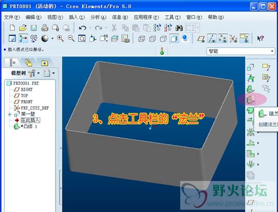Switch to no hidden display icon
Image resolution: width=278 pixels, height=212 pixels.
click(x=163, y=38)
